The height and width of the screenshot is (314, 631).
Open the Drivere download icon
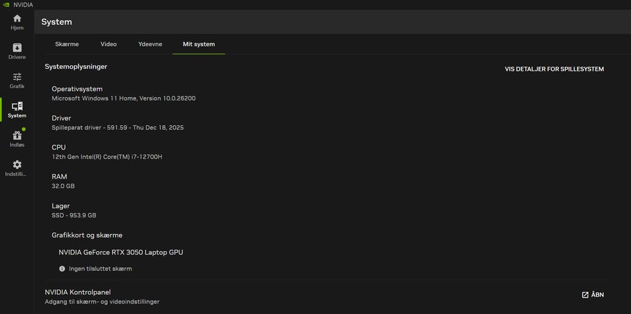click(17, 48)
